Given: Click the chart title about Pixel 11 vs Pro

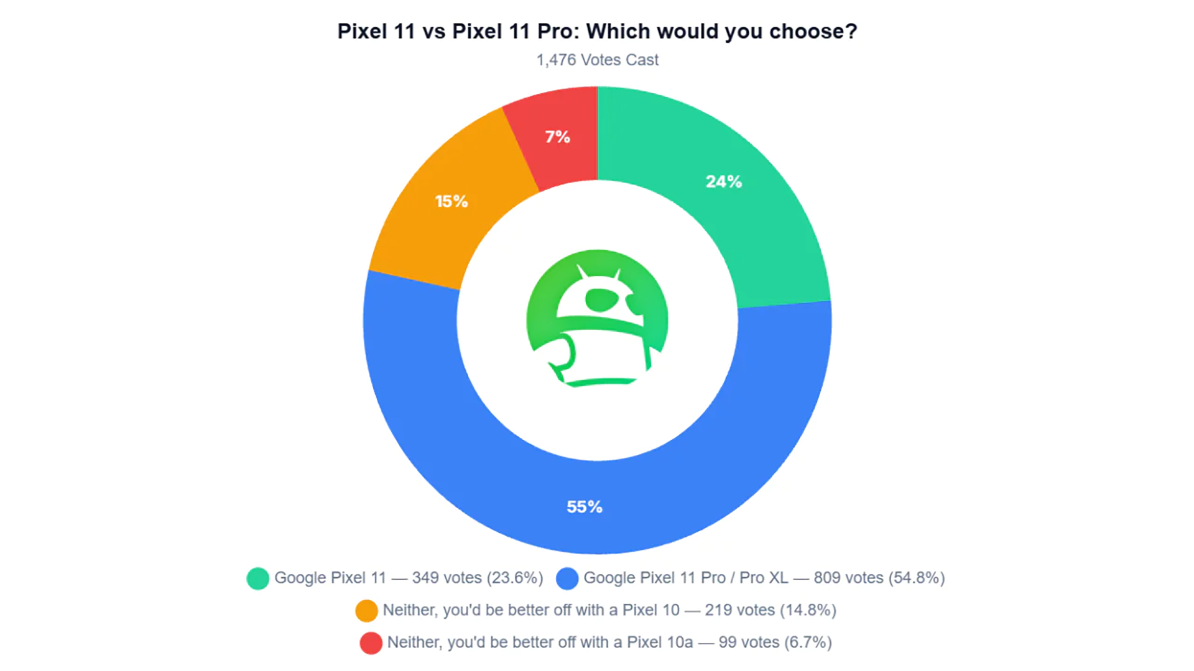Looking at the screenshot, I should point(597,31).
